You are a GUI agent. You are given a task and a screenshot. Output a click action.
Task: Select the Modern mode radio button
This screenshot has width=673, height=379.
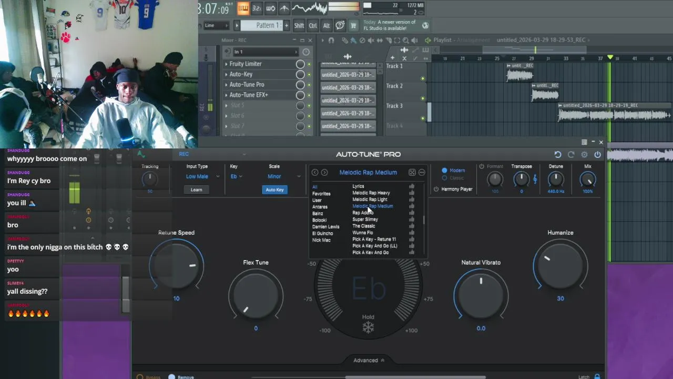pos(444,171)
